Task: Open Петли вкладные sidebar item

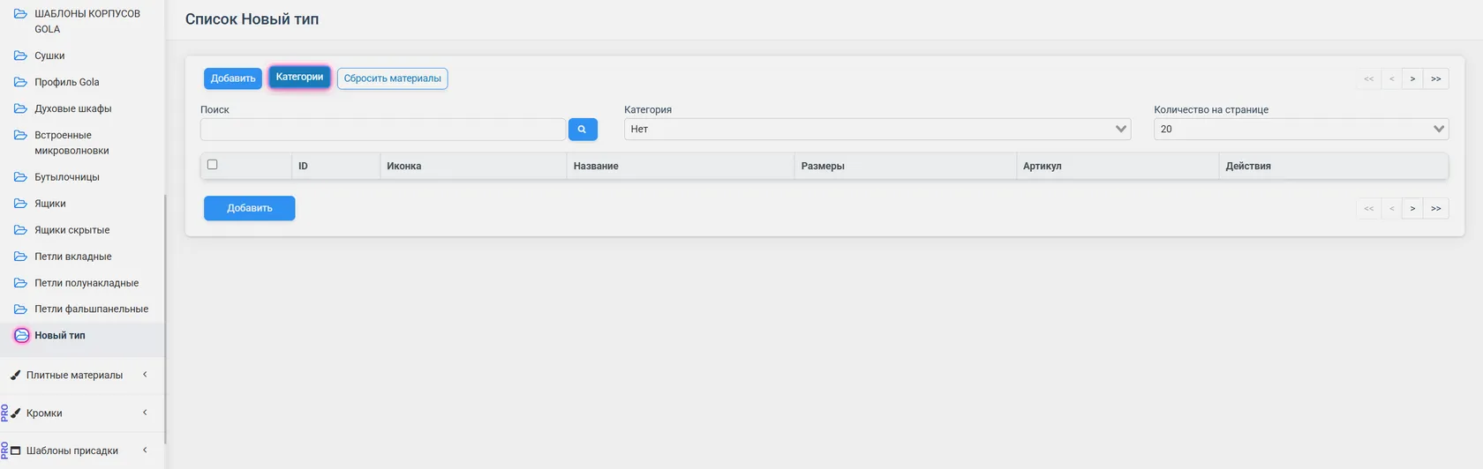Action: click(73, 257)
